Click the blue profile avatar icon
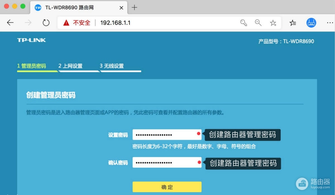This screenshot has width=335, height=195. pos(311,23)
